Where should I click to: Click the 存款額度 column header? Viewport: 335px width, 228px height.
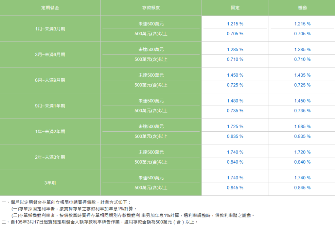coord(151,8)
